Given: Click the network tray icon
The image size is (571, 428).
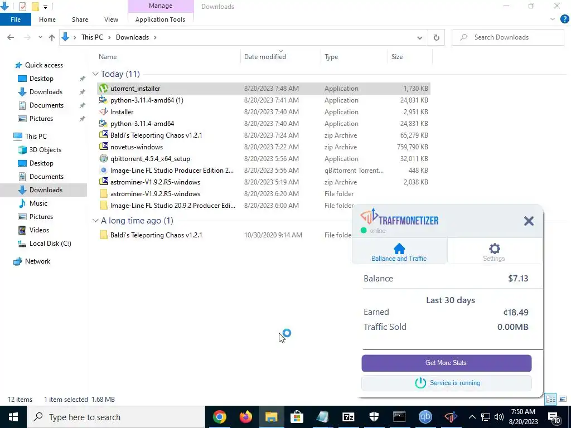Looking at the screenshot, I should click(x=486, y=417).
